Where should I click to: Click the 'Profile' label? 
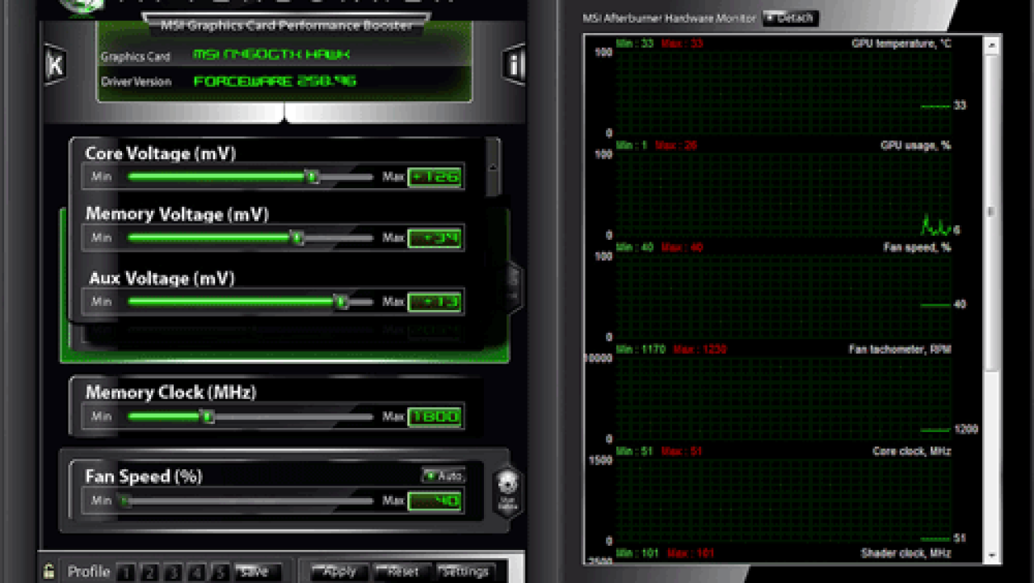point(89,572)
